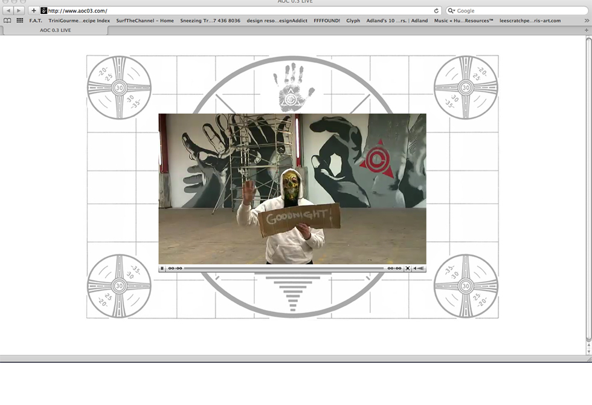Viewport: 592px width, 405px height.
Task: Open the Top Sites grid icon
Action: click(x=19, y=21)
